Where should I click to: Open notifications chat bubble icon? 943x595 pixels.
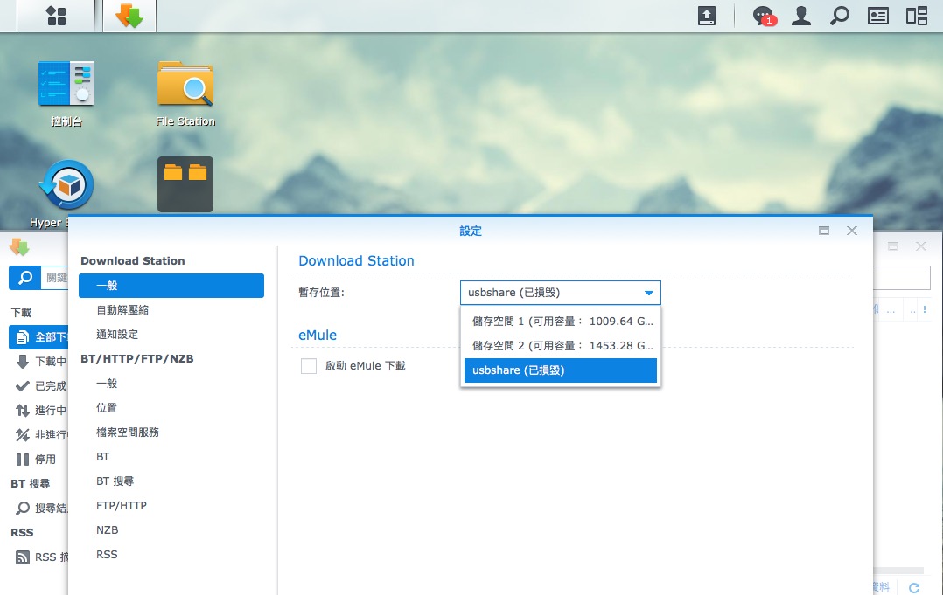click(x=763, y=16)
